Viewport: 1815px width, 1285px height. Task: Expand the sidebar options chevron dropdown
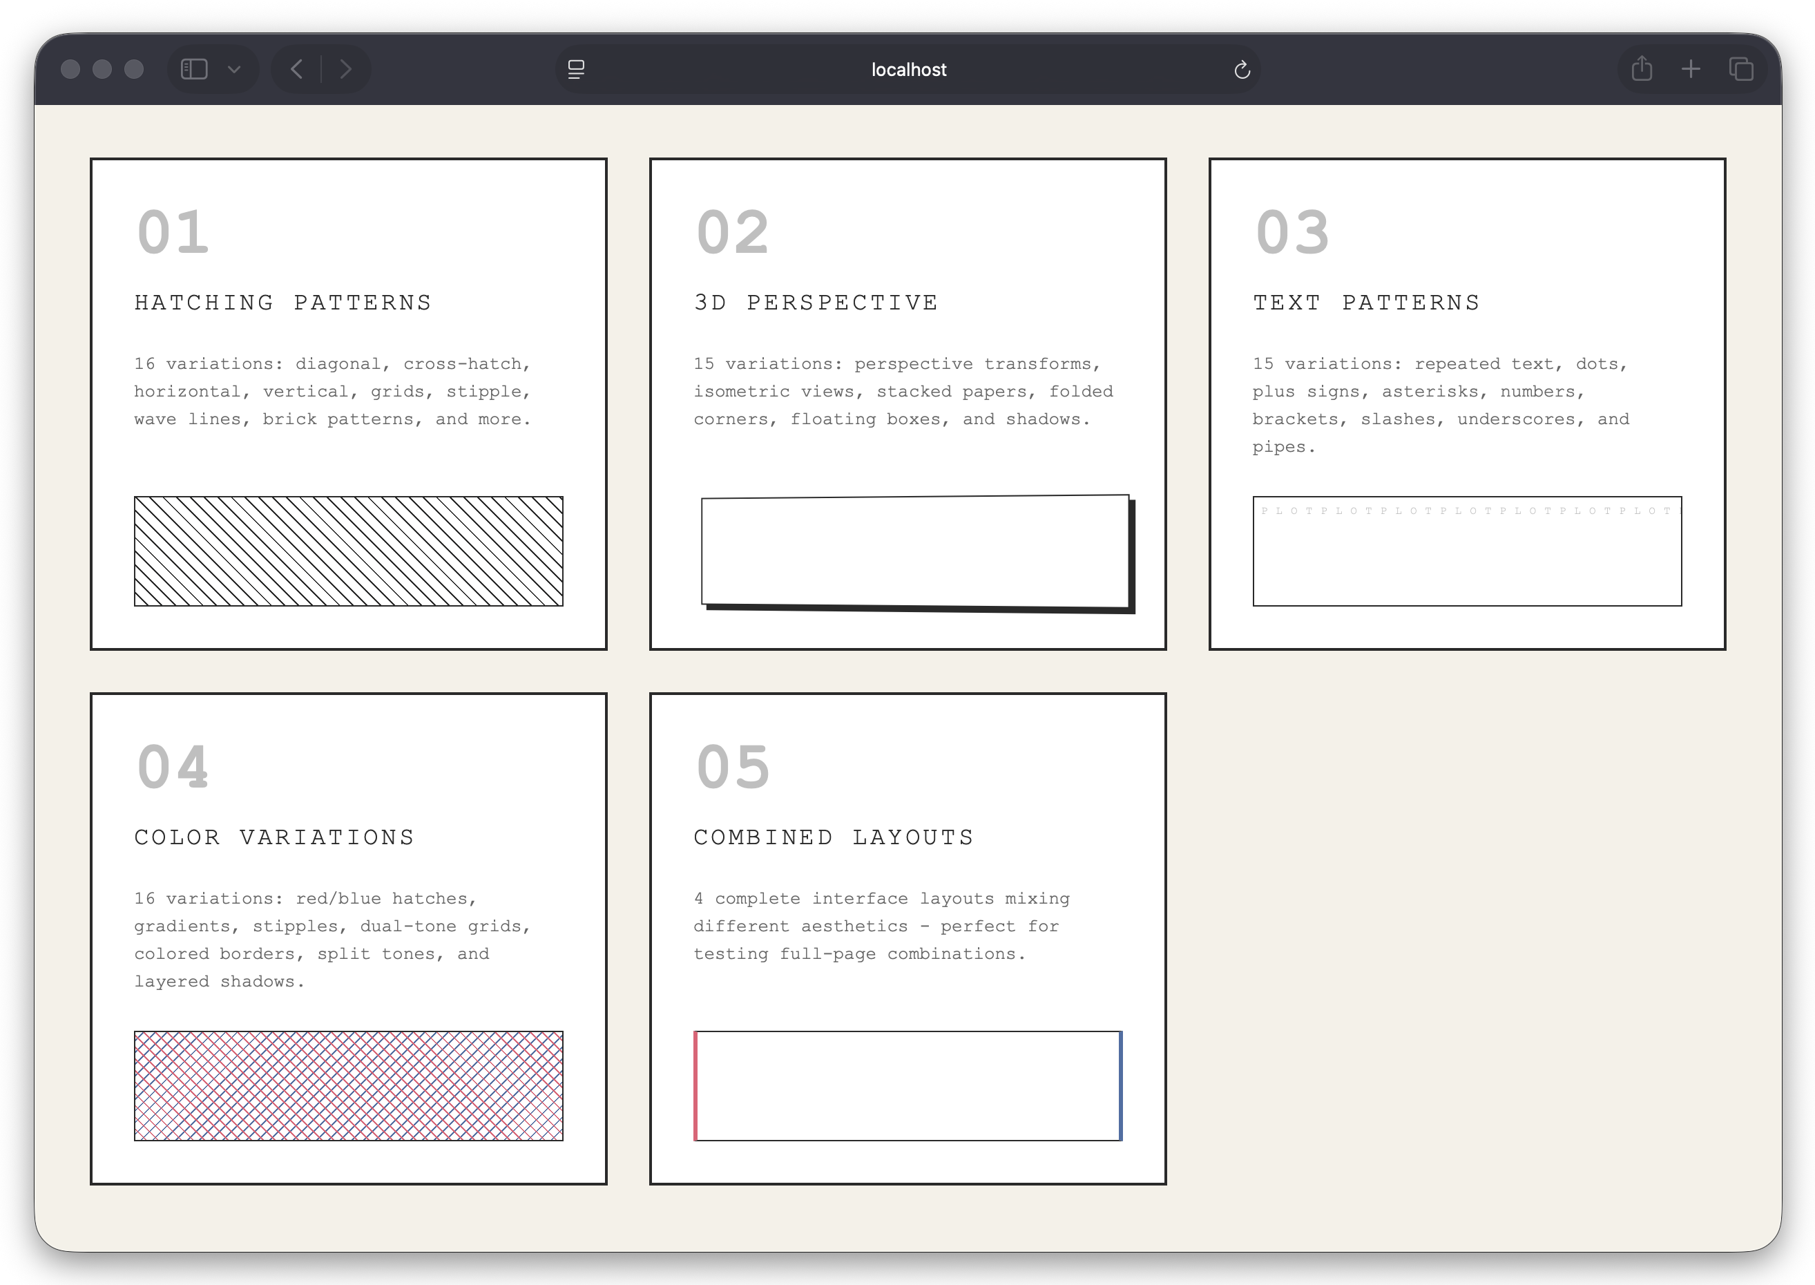tap(234, 70)
